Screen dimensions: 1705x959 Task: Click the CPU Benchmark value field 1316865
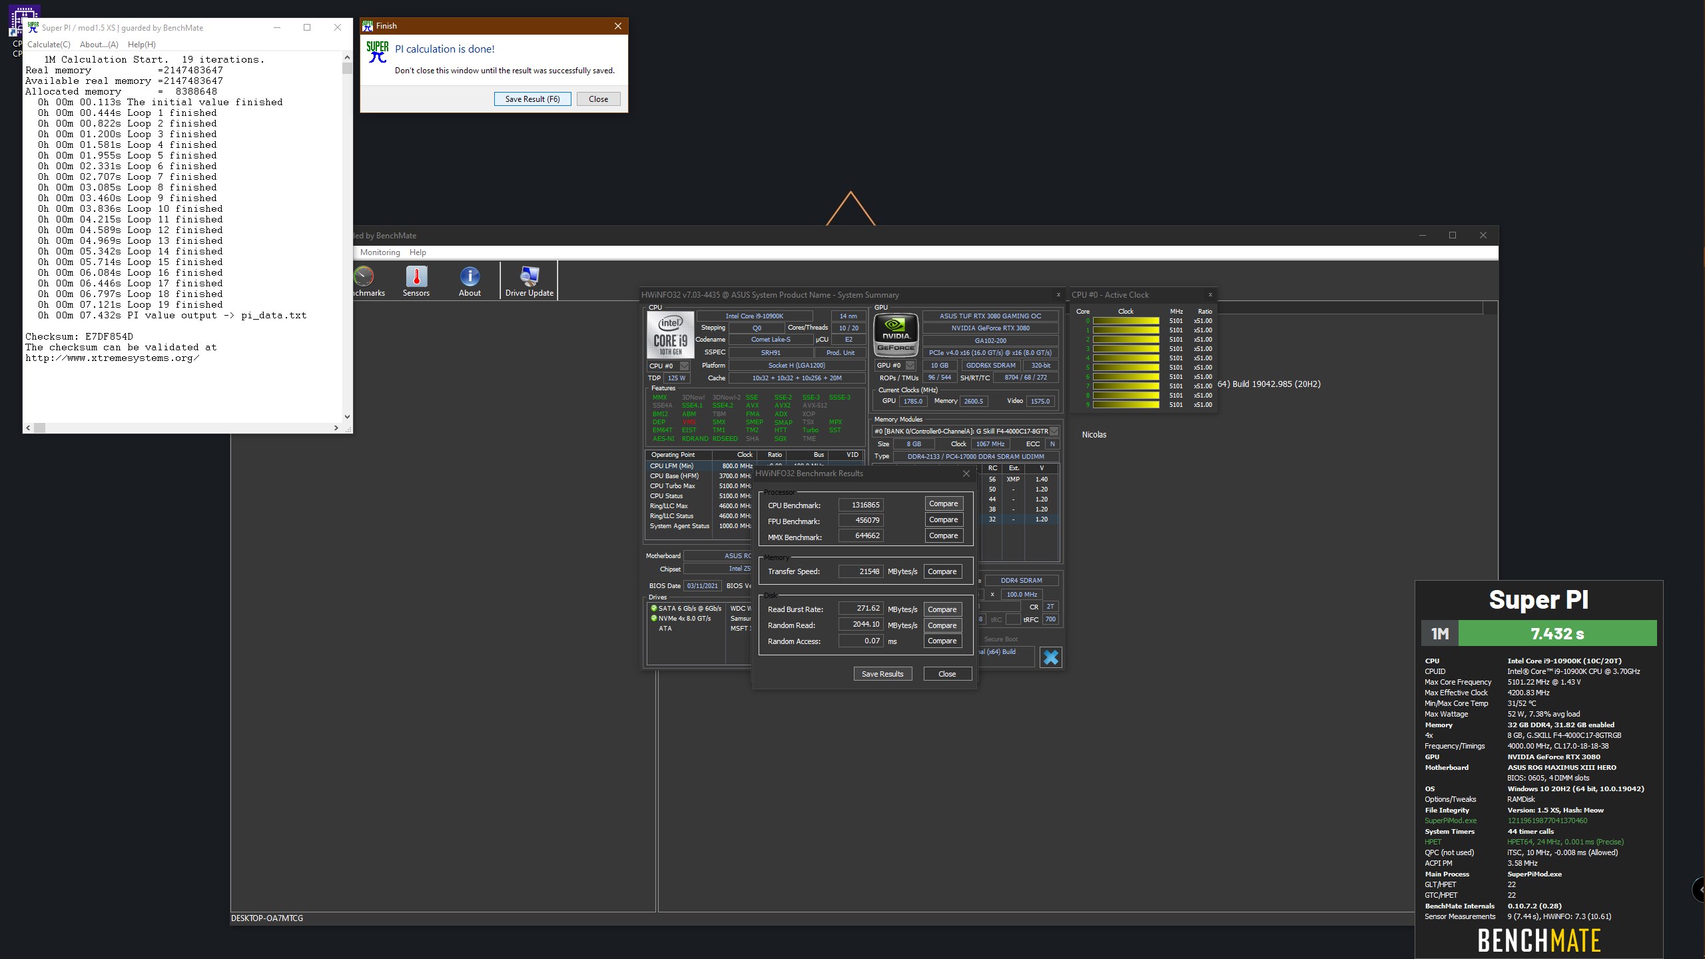pos(860,505)
